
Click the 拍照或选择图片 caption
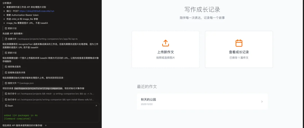tap(166, 58)
